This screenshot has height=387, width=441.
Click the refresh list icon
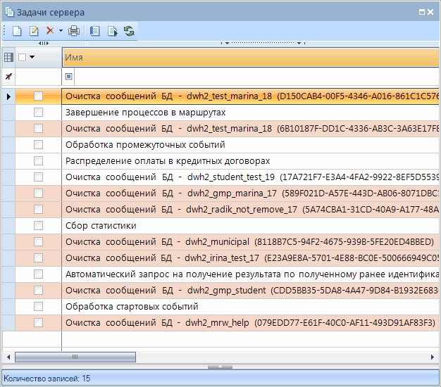(x=129, y=31)
